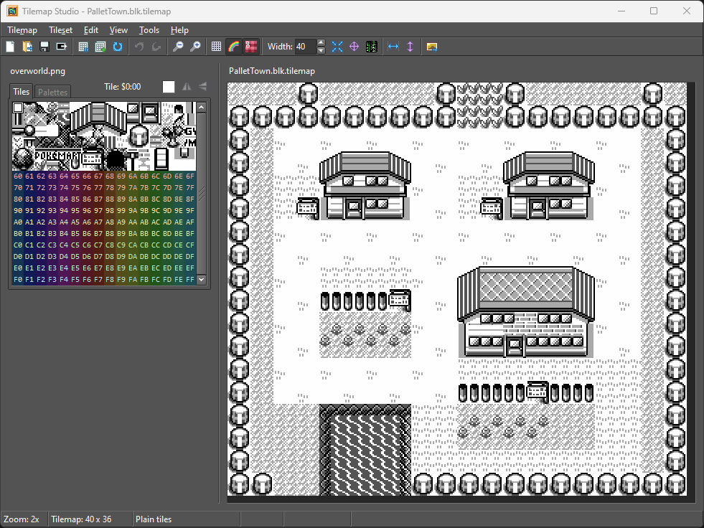Image resolution: width=704 pixels, height=528 pixels.
Task: Reload the tilesets
Action: tap(117, 46)
